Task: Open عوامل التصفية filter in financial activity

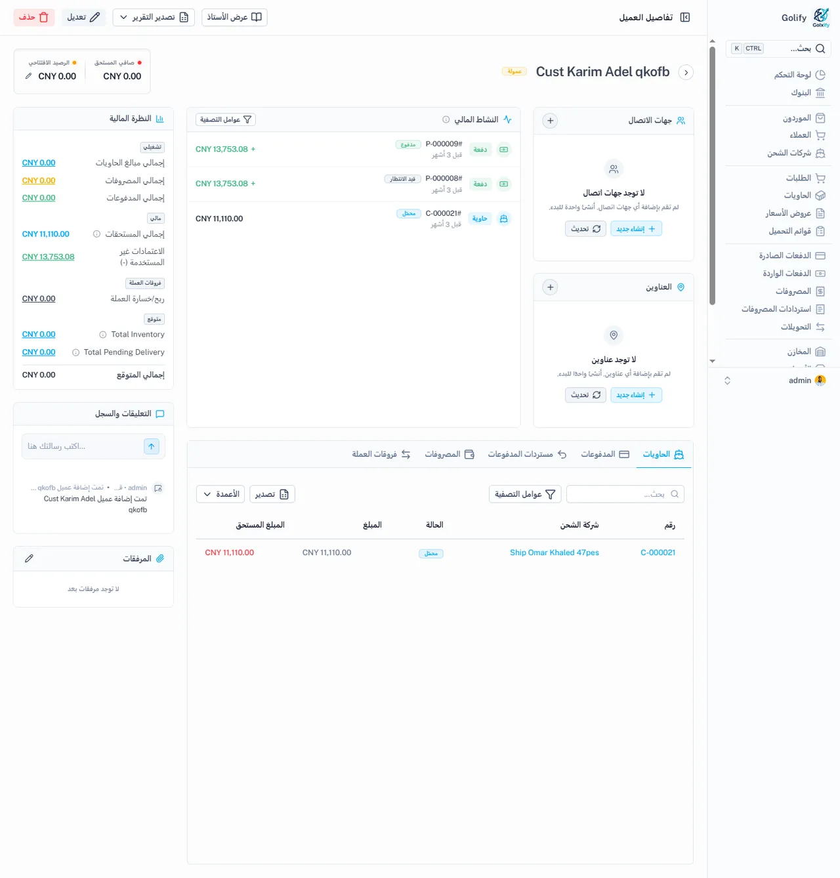Action: (226, 119)
